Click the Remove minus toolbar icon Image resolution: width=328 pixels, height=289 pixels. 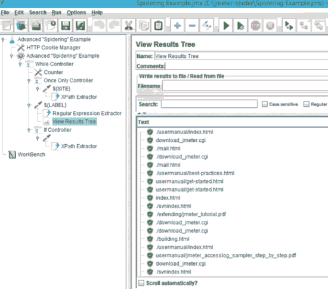[192, 26]
